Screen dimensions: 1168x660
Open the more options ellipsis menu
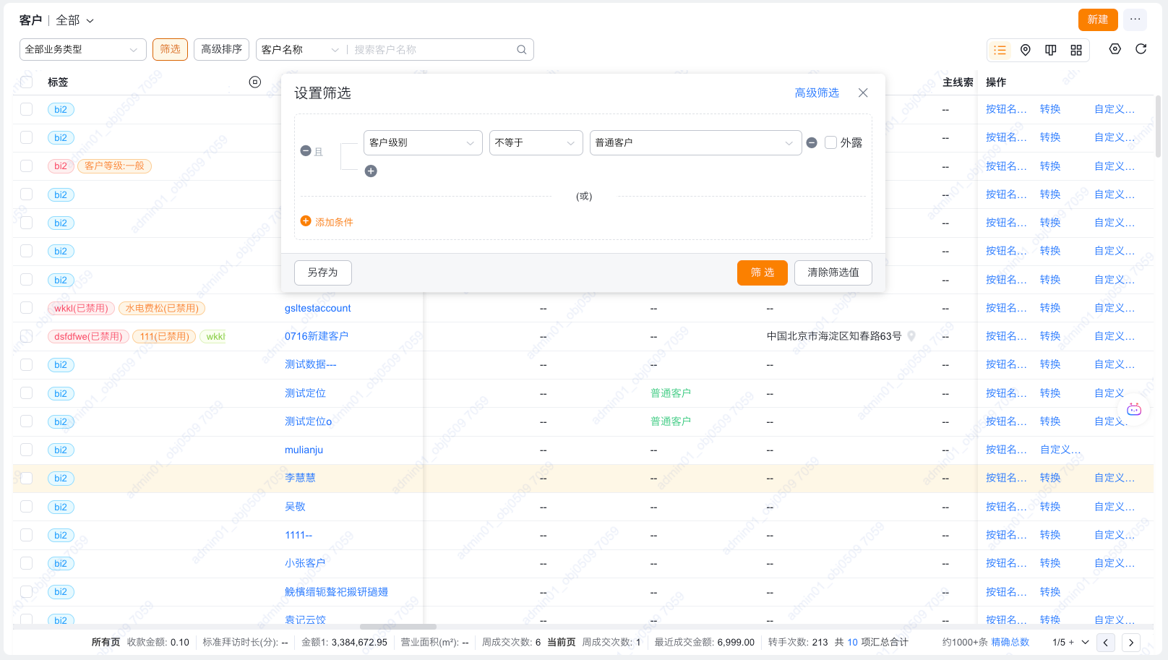coord(1135,20)
